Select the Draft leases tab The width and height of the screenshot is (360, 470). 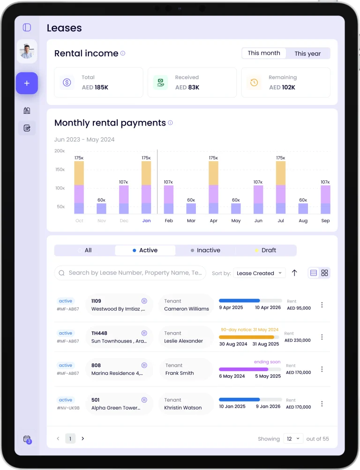tap(266, 250)
